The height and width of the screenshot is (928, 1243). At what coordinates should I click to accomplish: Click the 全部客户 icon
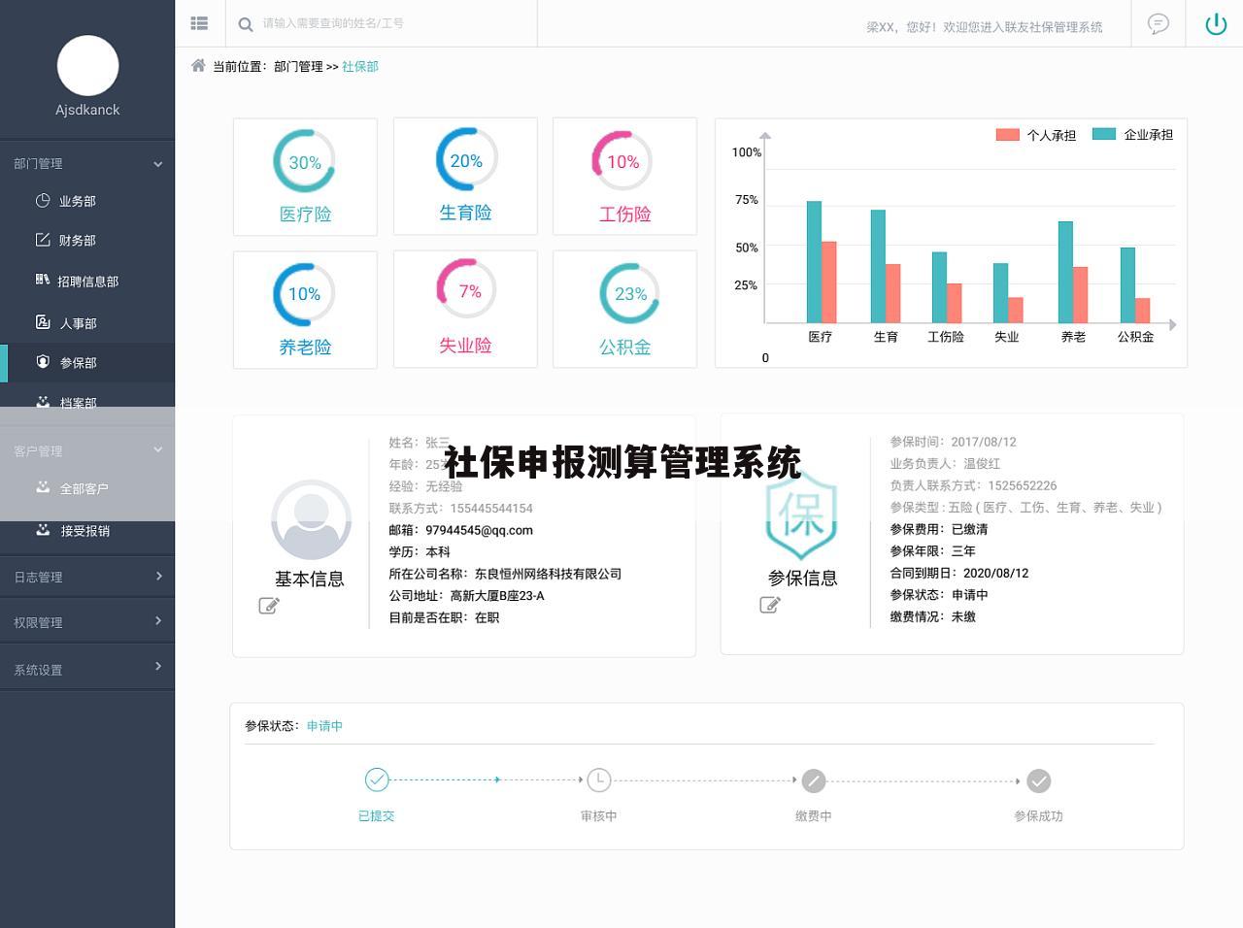click(43, 487)
